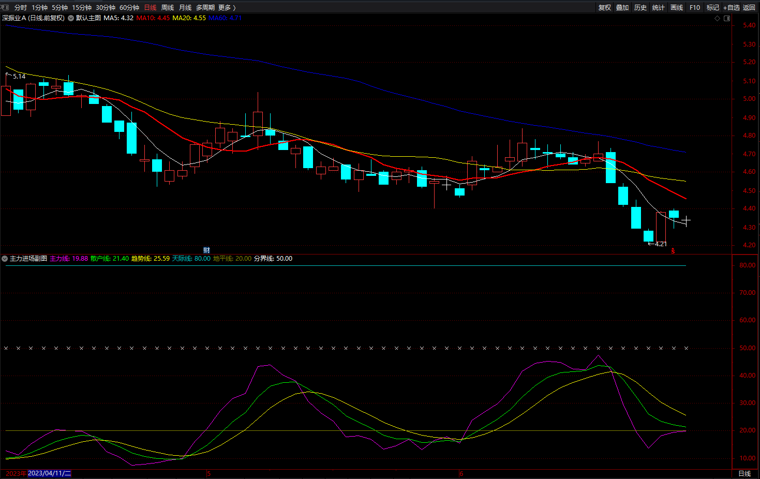
Task: Toggle the 叠加 overlay option
Action: pos(622,7)
